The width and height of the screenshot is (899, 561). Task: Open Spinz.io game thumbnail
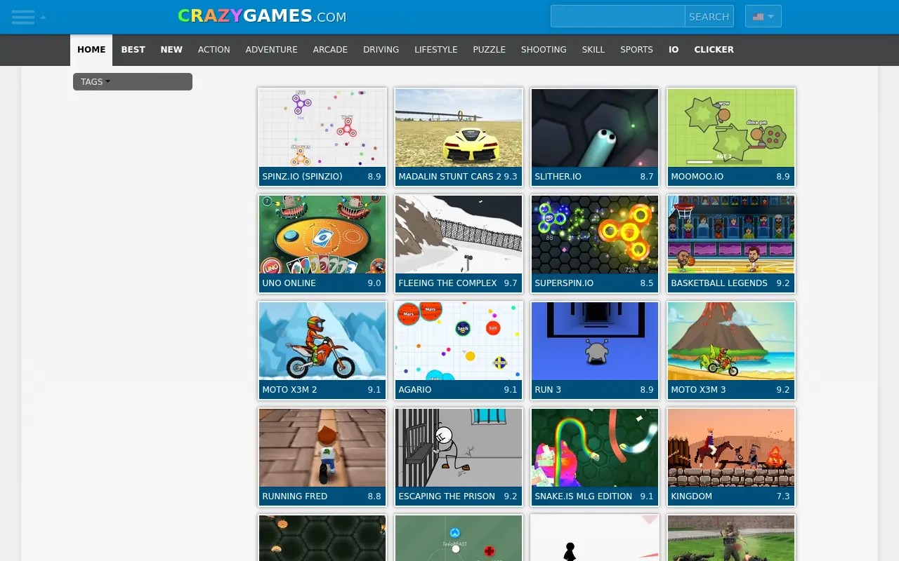(322, 128)
